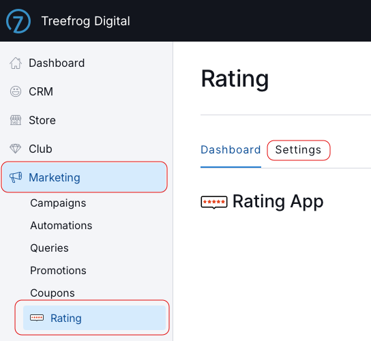The image size is (371, 341).
Task: Click the house icon beside Dashboard
Action: click(16, 63)
